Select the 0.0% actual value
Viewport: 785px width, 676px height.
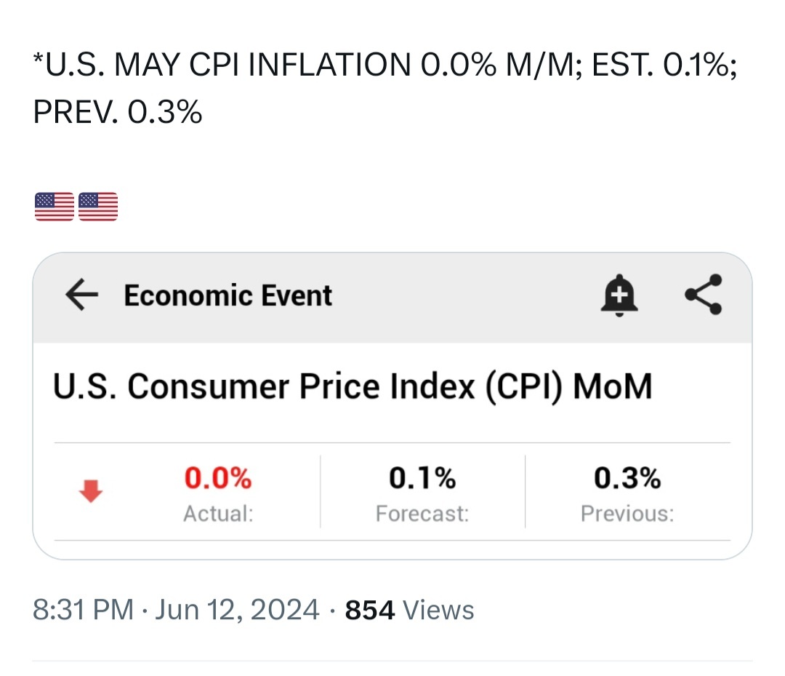pos(218,477)
